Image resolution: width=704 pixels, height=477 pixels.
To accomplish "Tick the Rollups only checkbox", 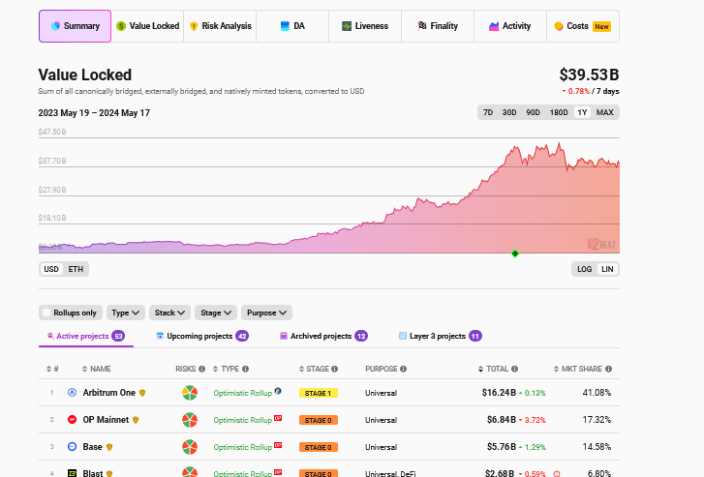I will click(46, 313).
